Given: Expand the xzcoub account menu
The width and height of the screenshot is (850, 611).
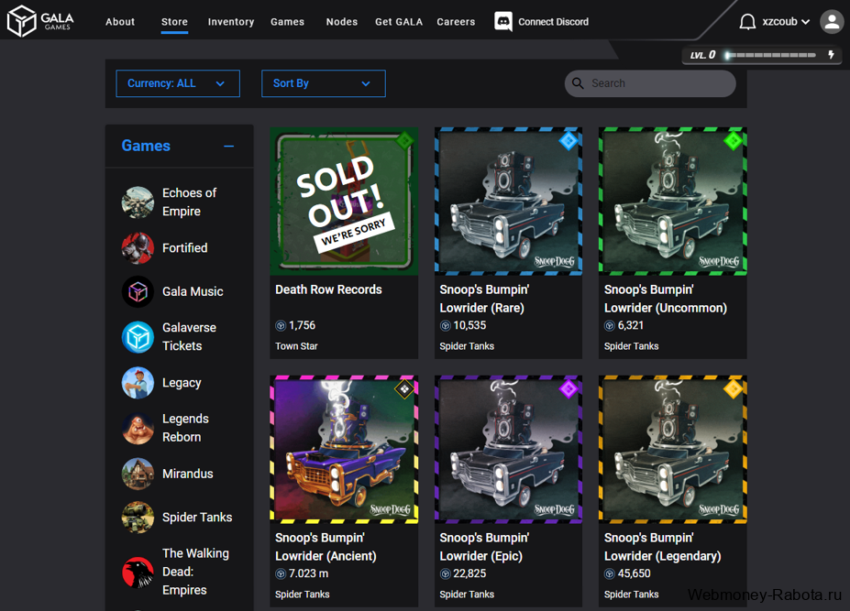Looking at the screenshot, I should (x=786, y=22).
